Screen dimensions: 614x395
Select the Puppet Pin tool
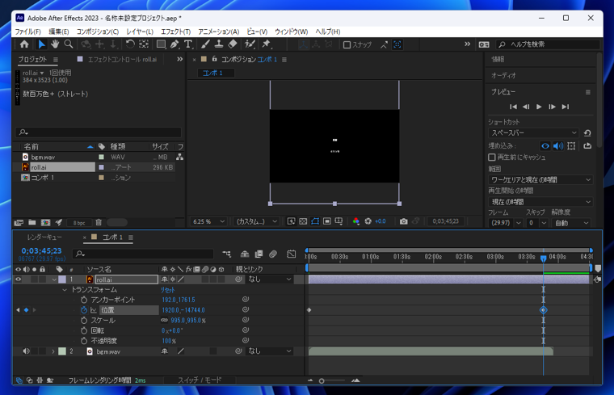(267, 44)
